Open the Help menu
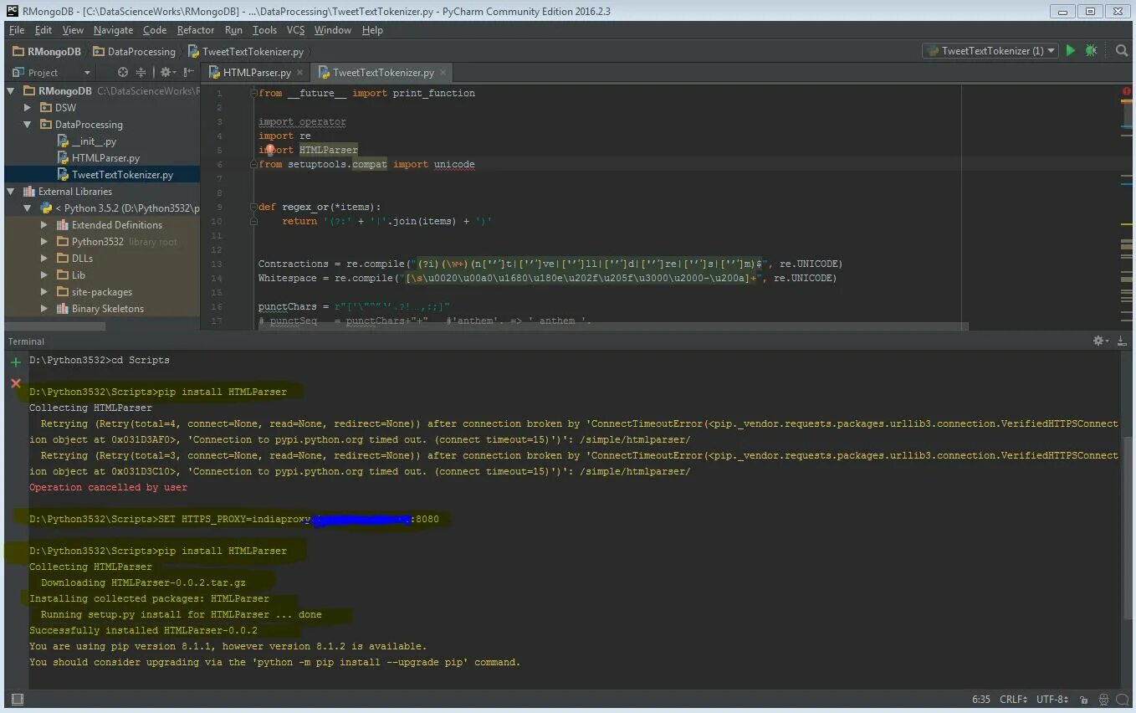This screenshot has height=713, width=1136. click(x=372, y=29)
